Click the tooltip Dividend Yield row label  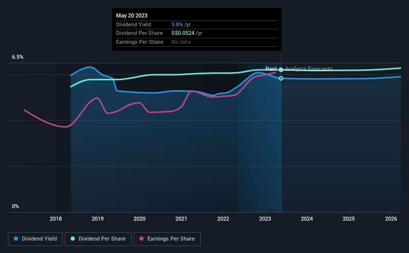tap(134, 24)
